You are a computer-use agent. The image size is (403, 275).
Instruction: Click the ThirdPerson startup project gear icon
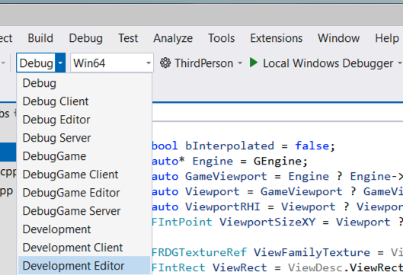pos(165,62)
